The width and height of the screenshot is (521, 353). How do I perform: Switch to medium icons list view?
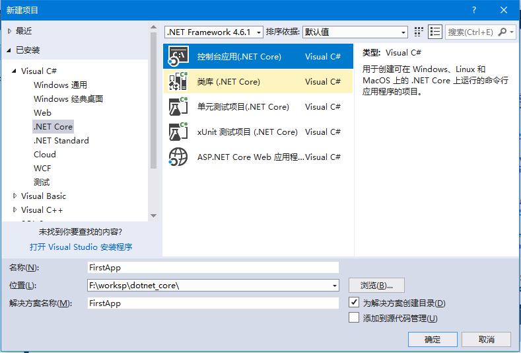click(434, 32)
